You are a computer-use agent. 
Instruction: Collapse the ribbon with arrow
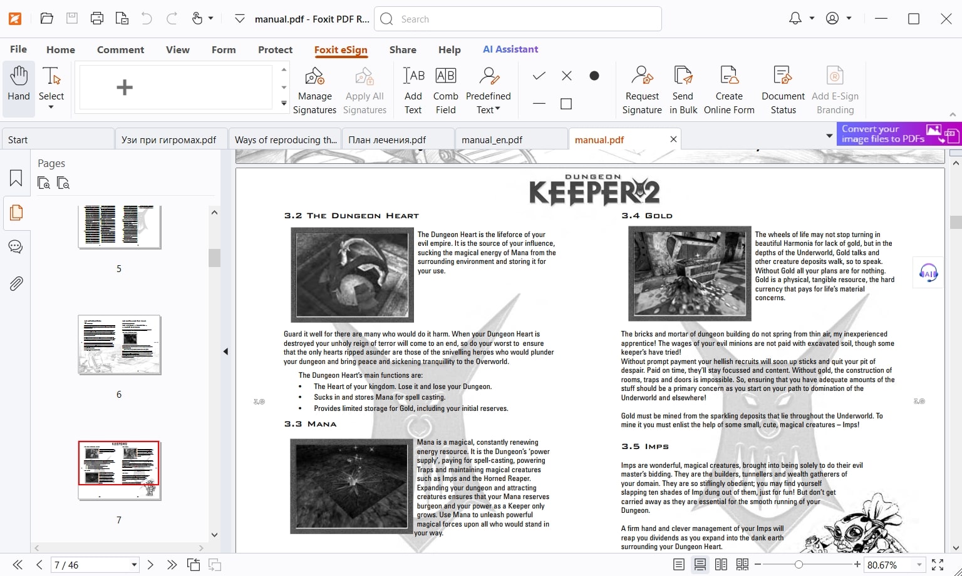pos(953,114)
